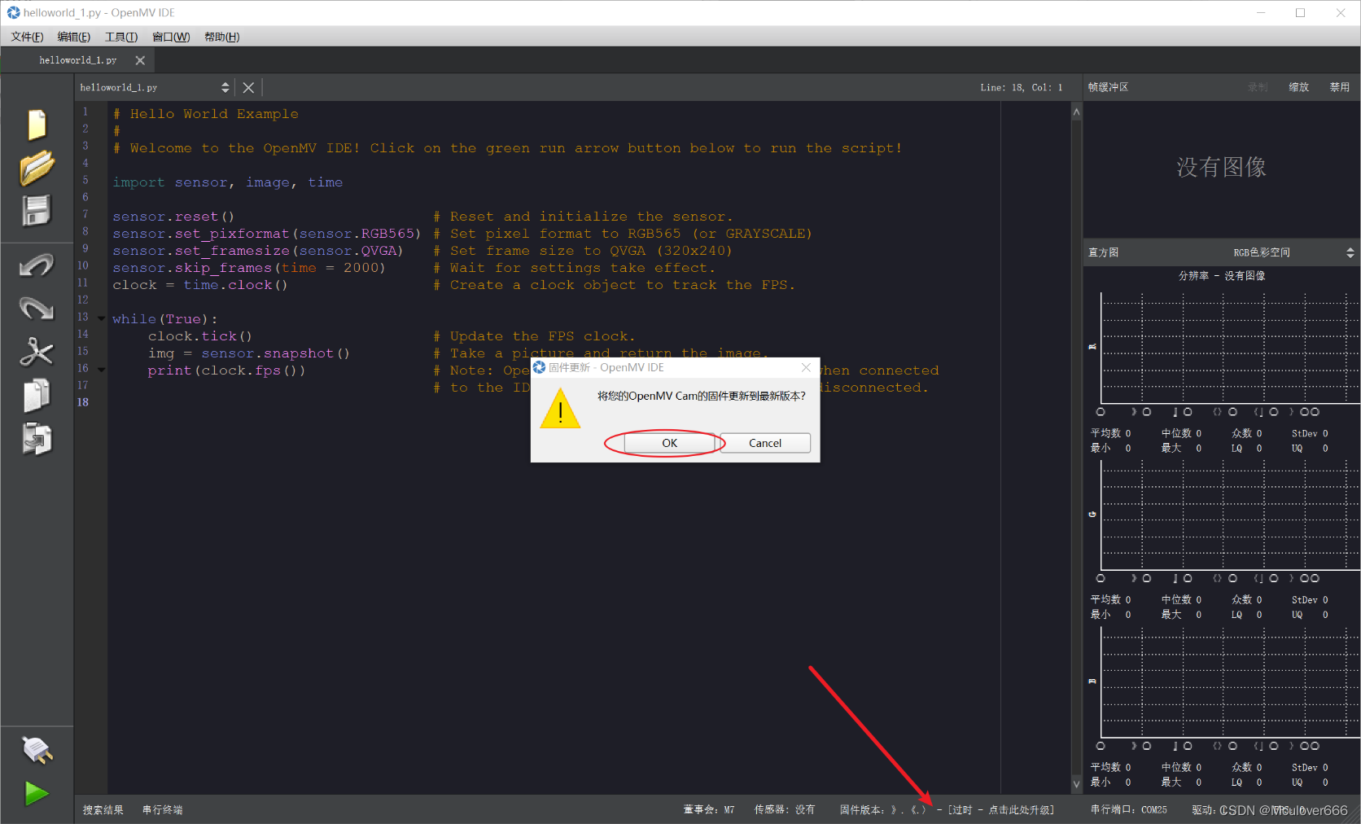Click the New File icon in left toolbar

pos(37,125)
